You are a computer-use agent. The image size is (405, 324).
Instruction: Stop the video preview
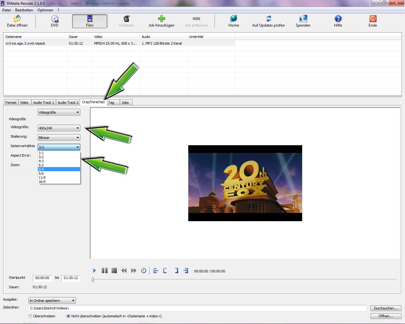(114, 271)
